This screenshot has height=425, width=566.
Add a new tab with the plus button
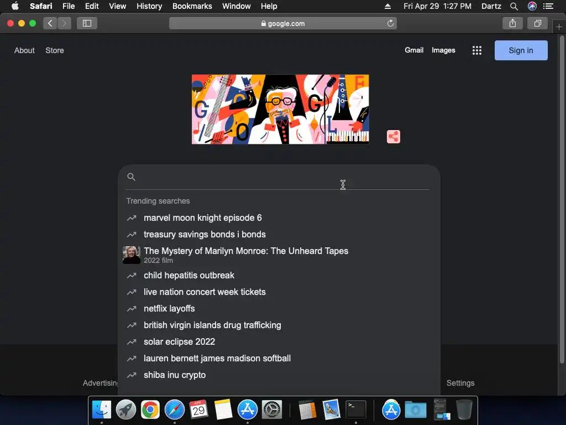click(x=559, y=27)
